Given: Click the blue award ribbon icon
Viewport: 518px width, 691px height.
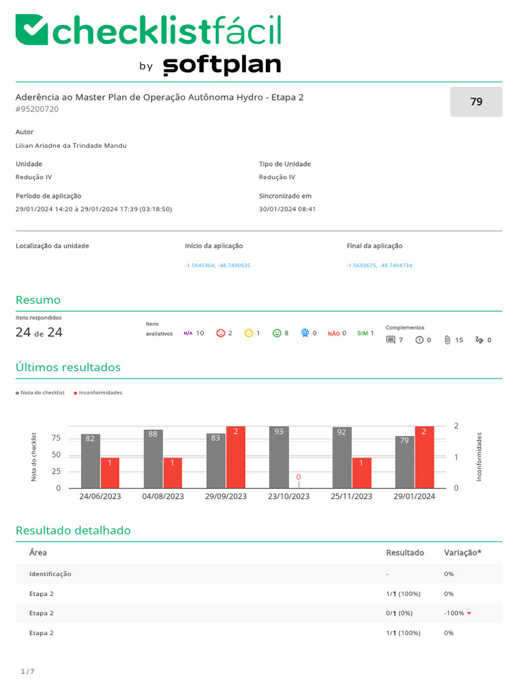Looking at the screenshot, I should (305, 333).
